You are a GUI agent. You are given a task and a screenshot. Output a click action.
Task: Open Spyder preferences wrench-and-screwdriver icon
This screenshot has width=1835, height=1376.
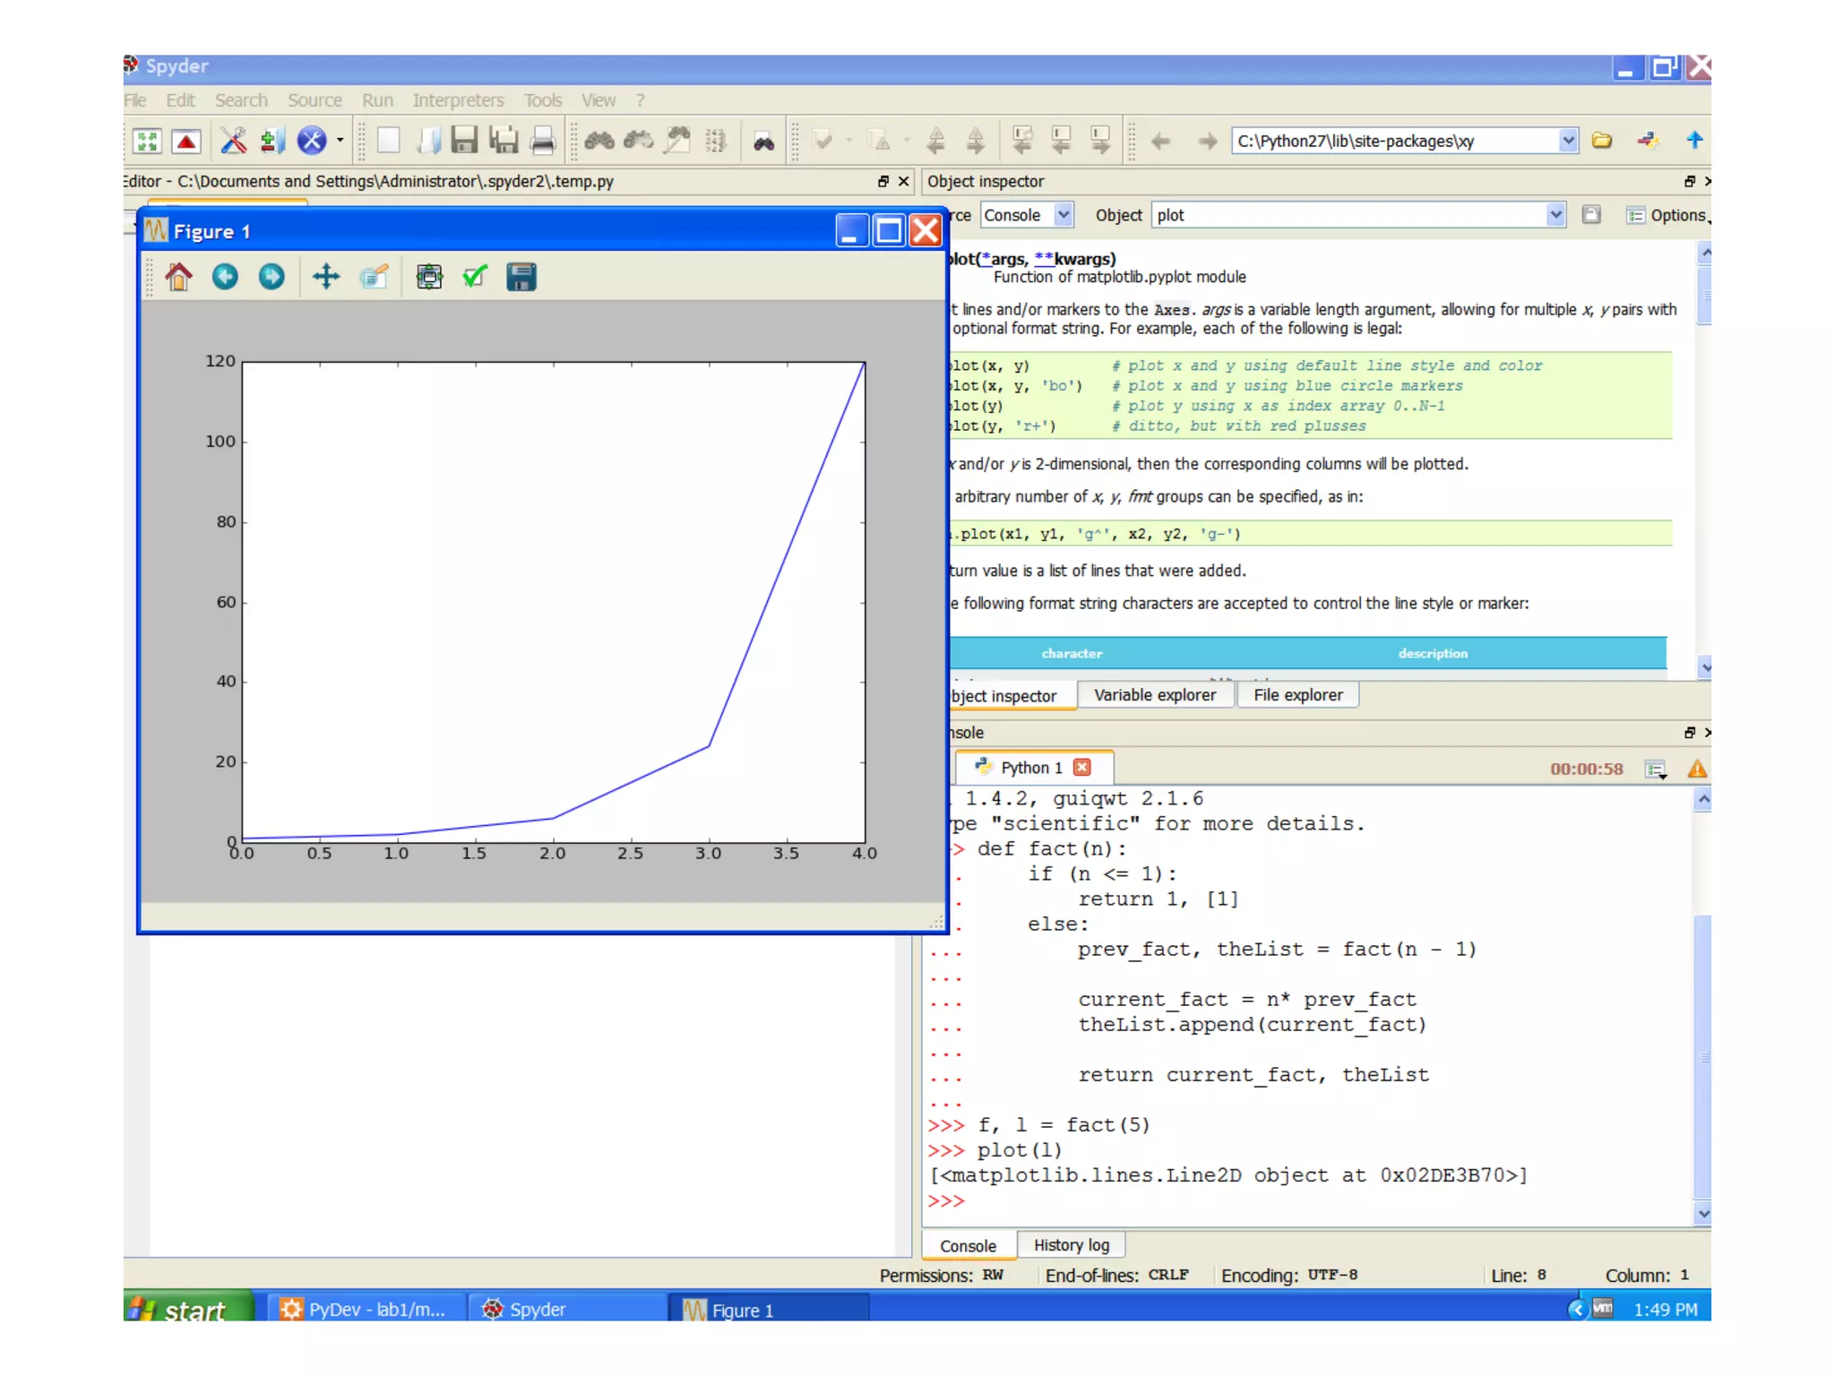[x=233, y=141]
